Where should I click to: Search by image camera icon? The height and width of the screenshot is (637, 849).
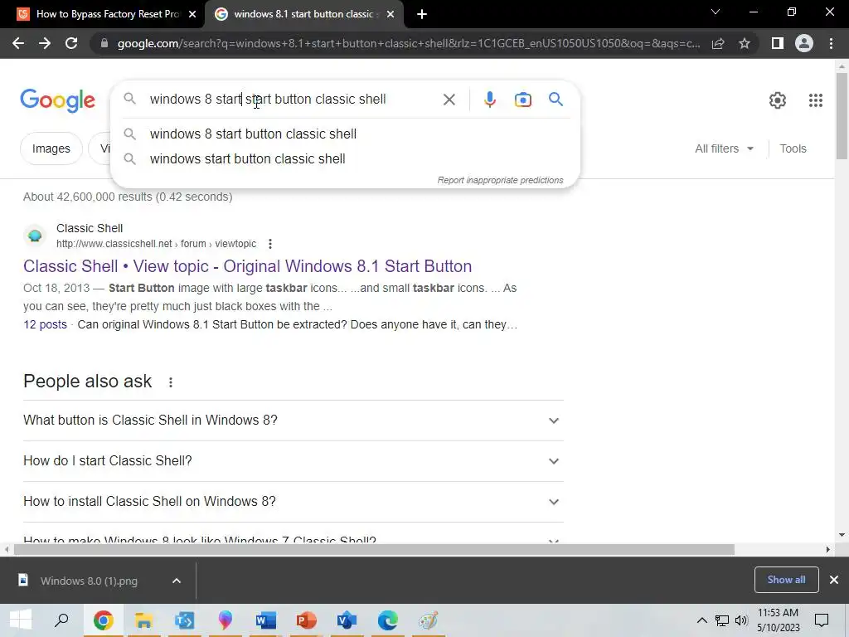tap(523, 100)
